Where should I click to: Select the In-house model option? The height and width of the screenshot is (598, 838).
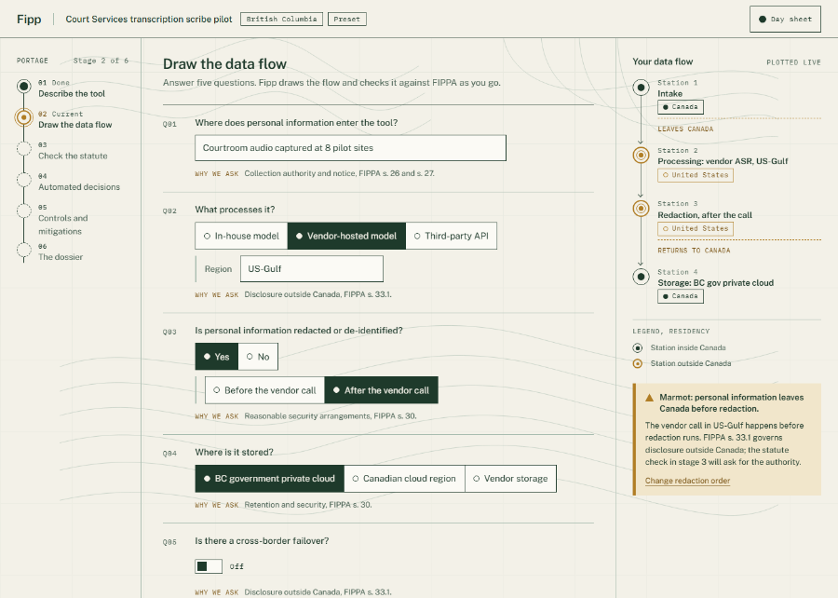click(241, 236)
